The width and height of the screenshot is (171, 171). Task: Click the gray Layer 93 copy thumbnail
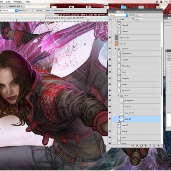(x=117, y=37)
